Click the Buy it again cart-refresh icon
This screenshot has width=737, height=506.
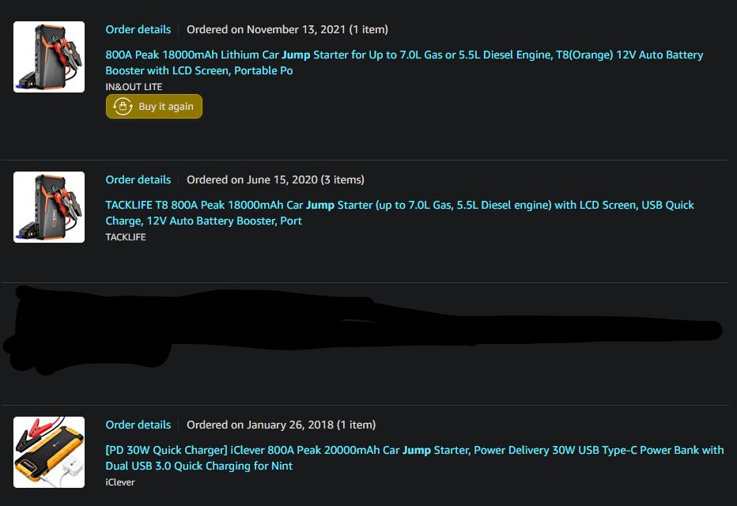(x=123, y=107)
